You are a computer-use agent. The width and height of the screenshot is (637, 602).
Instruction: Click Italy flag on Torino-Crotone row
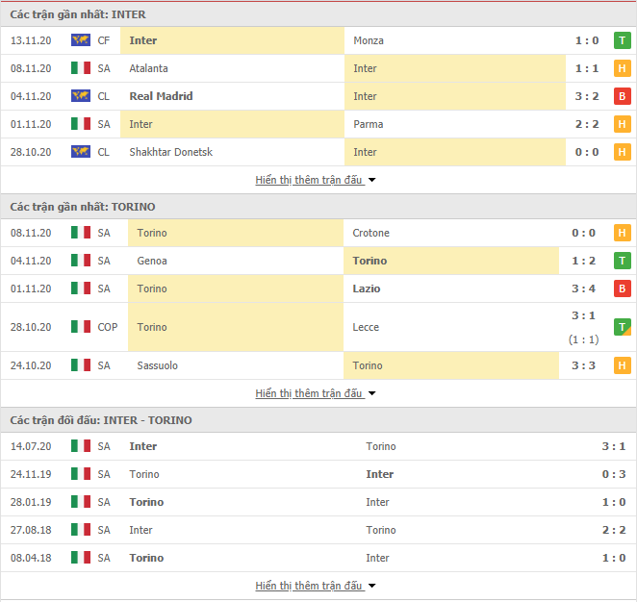[81, 233]
